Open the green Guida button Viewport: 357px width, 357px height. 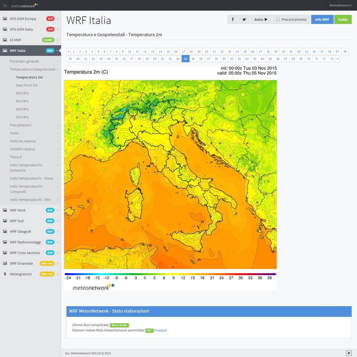(343, 20)
